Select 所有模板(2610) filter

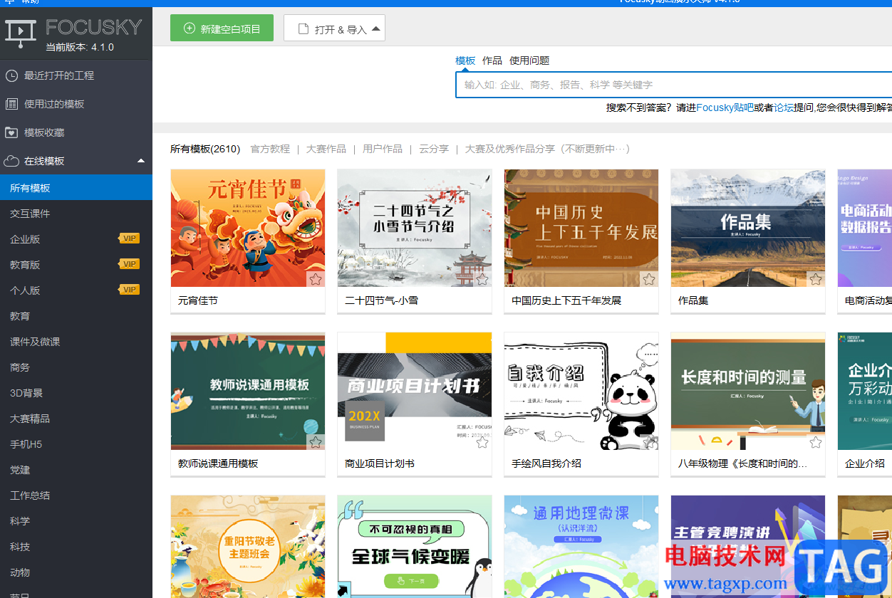(x=205, y=149)
